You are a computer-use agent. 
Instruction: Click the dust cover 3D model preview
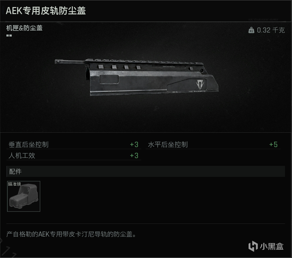click(x=137, y=77)
